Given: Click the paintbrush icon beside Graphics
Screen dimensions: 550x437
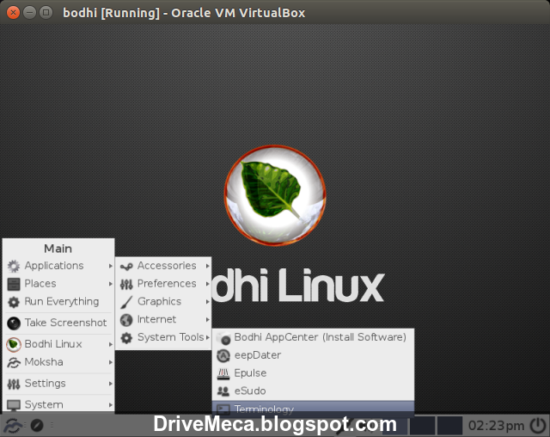Looking at the screenshot, I should tap(126, 302).
